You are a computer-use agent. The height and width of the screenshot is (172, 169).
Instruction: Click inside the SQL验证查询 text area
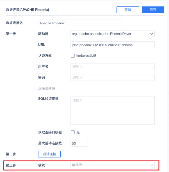[112, 110]
